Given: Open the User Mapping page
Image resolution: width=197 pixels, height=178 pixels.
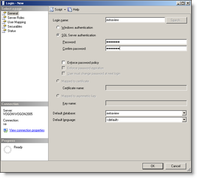Looking at the screenshot, I should [17, 22].
